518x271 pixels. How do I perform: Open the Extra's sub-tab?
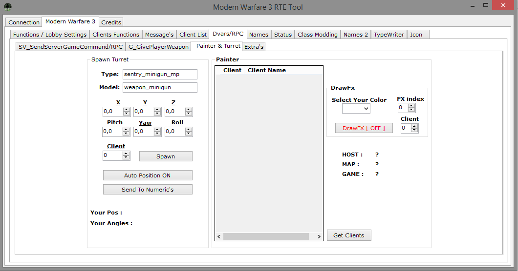254,47
